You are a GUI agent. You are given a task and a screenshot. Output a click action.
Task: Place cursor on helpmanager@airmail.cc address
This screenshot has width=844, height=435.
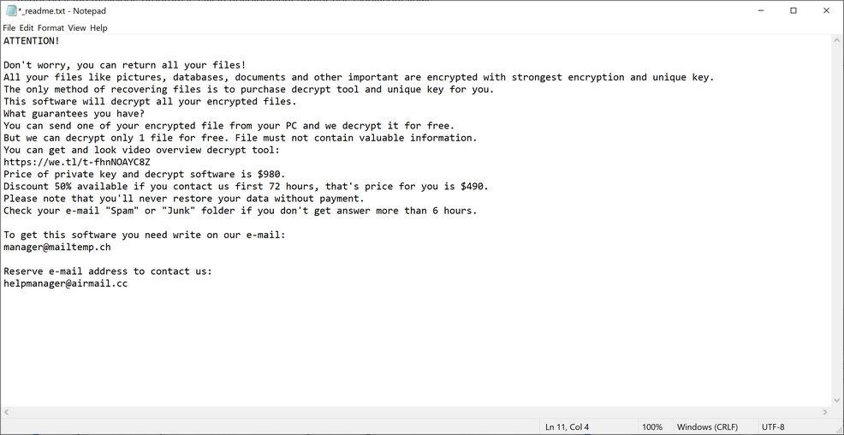pos(65,283)
